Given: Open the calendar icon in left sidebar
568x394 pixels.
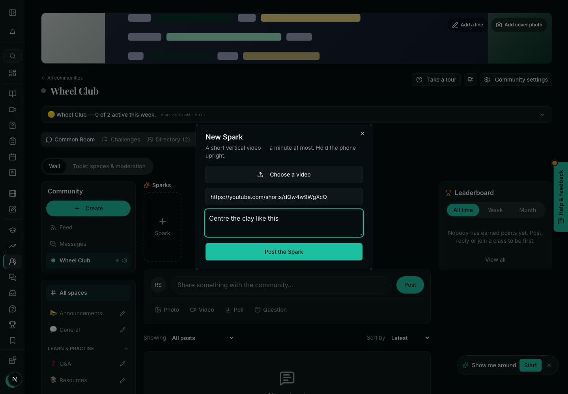Looking at the screenshot, I should tap(13, 157).
